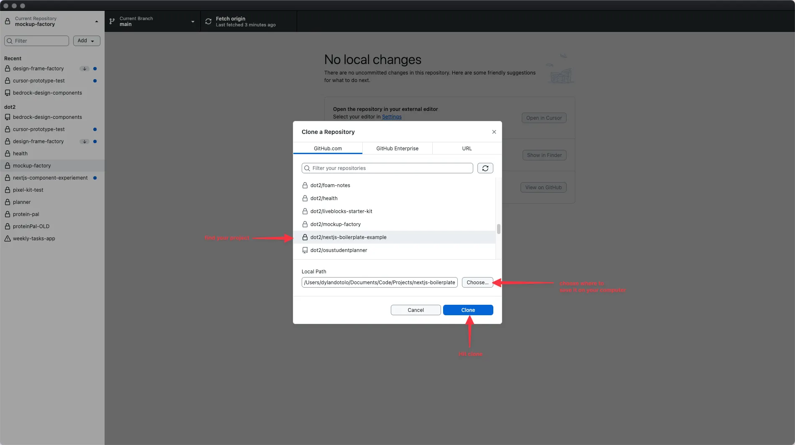Select cursor-prototype-test under dot2
Viewport: 795px width, 445px height.
coord(52,129)
